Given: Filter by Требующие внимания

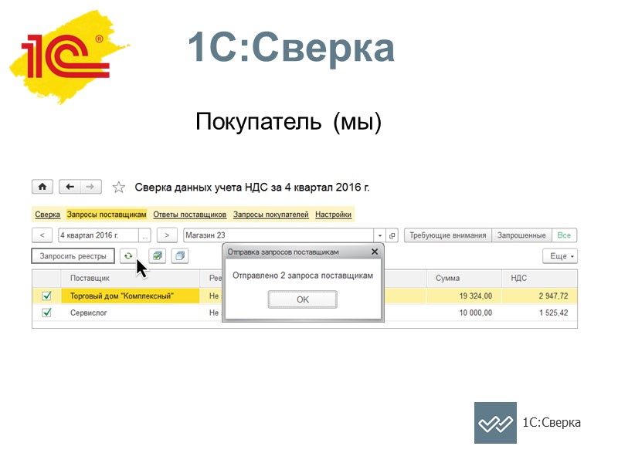Looking at the screenshot, I should point(448,235).
